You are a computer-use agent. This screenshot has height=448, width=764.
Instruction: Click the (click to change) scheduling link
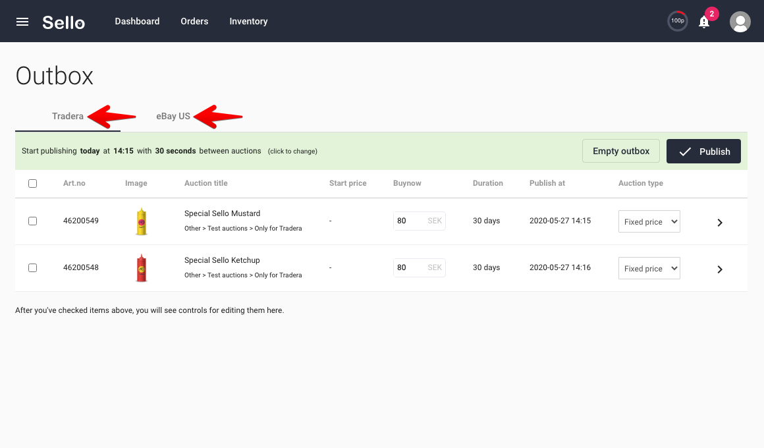292,151
